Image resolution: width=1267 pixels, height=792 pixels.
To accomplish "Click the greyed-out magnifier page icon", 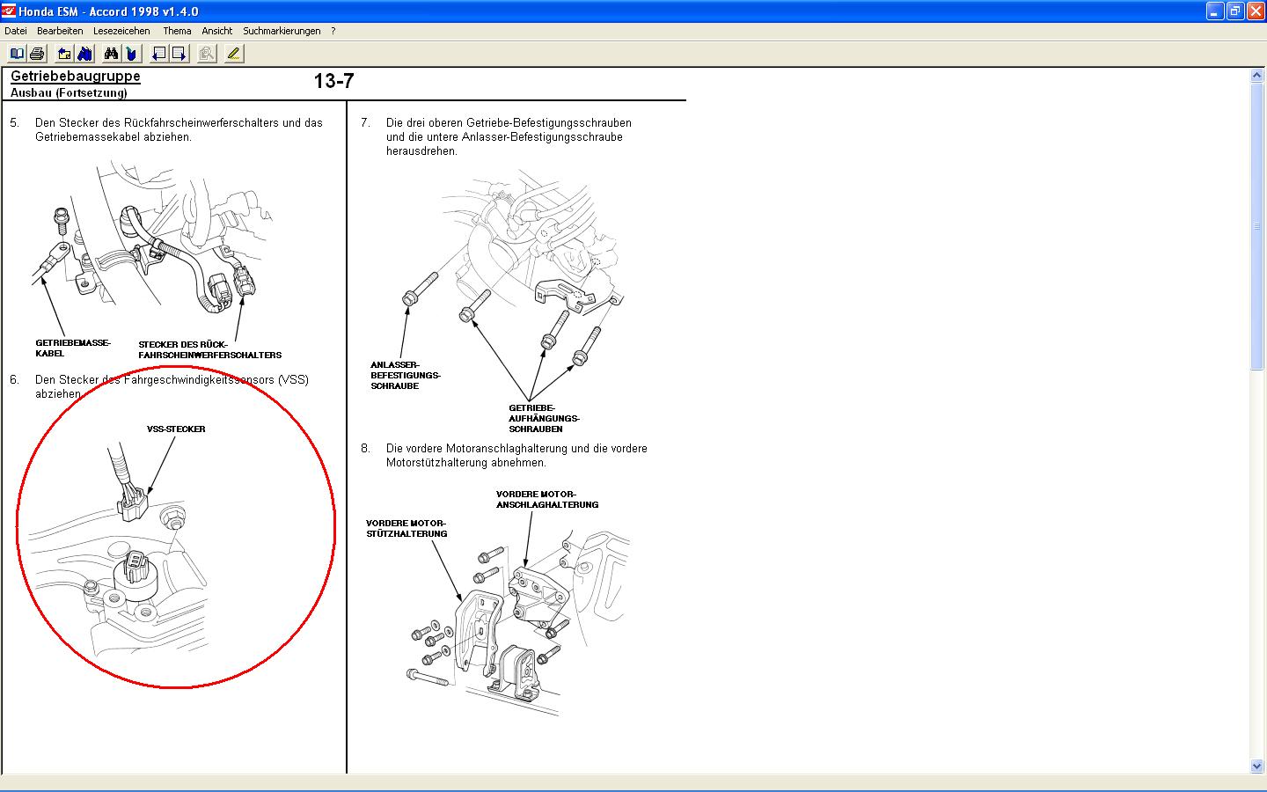I will [x=206, y=54].
